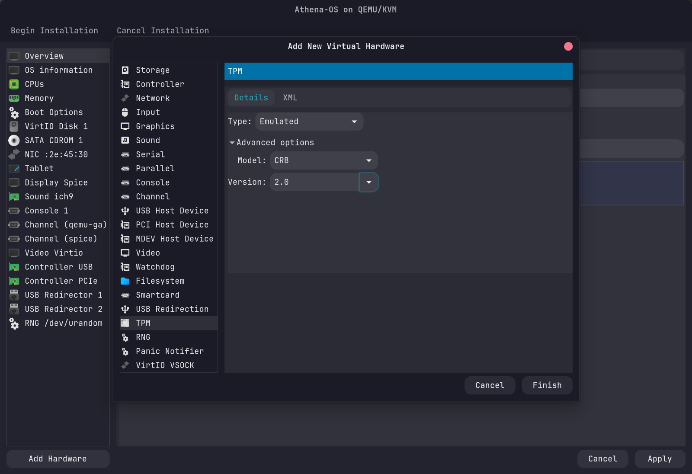The image size is (692, 474).
Task: Select the Watchdog device icon
Action: [x=125, y=267]
